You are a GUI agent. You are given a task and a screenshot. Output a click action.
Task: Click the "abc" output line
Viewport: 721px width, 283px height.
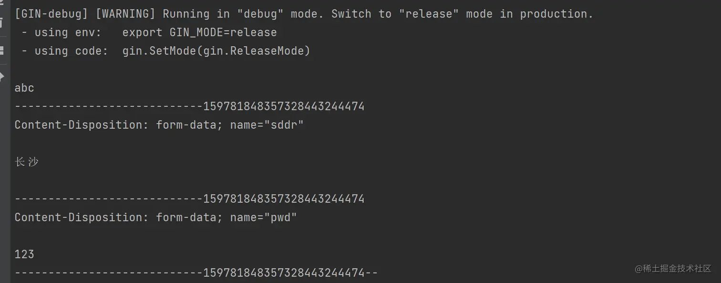point(24,88)
